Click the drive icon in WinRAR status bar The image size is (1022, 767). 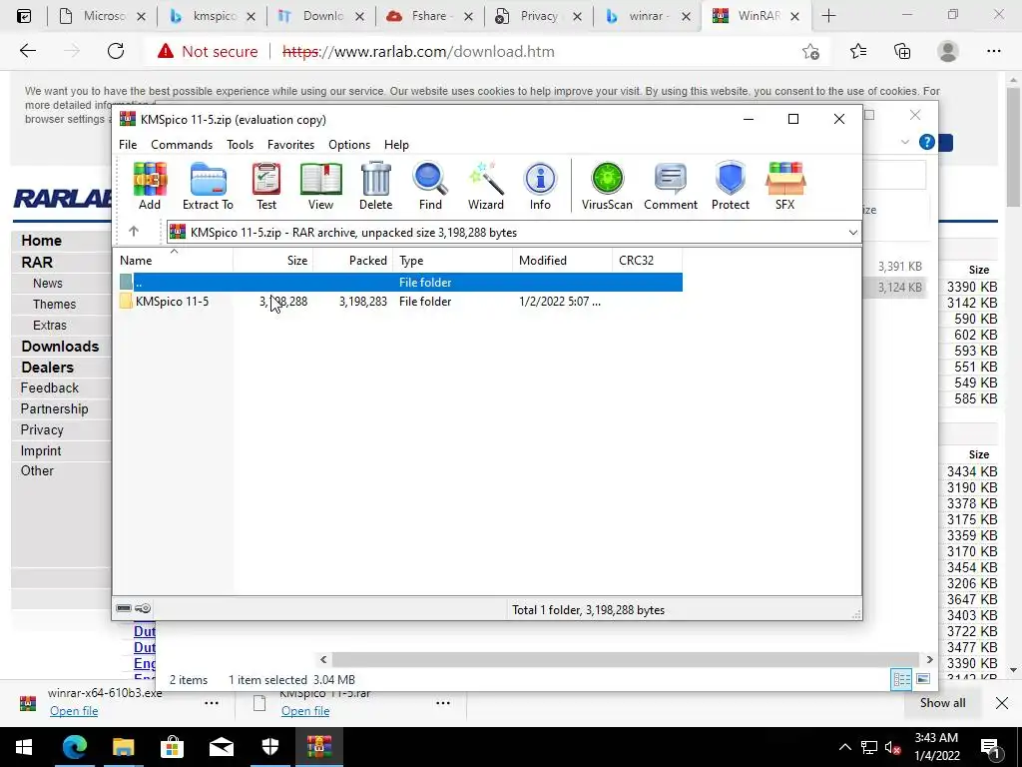124,608
